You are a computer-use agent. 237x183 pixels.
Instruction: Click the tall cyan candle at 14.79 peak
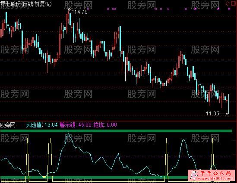click(x=70, y=19)
